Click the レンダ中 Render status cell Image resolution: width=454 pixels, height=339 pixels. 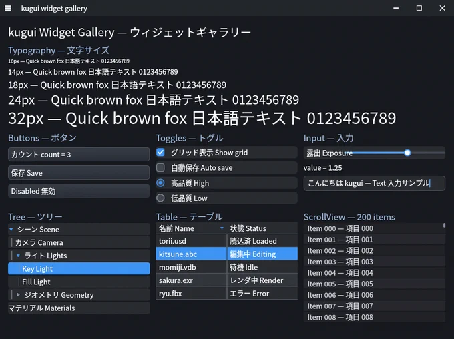point(262,280)
